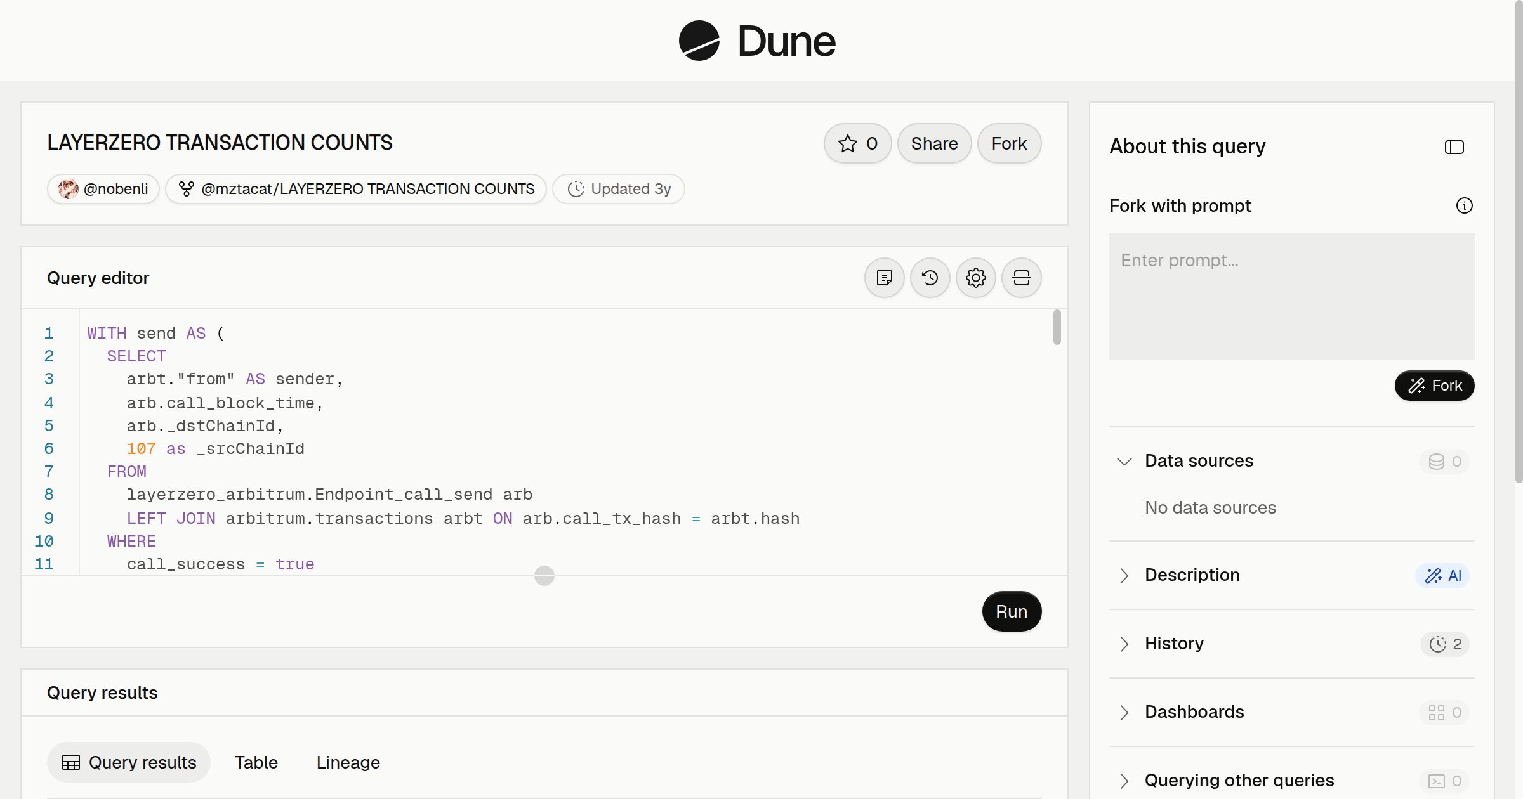Expand the History section
Viewport: 1523px width, 799px height.
tap(1124, 644)
